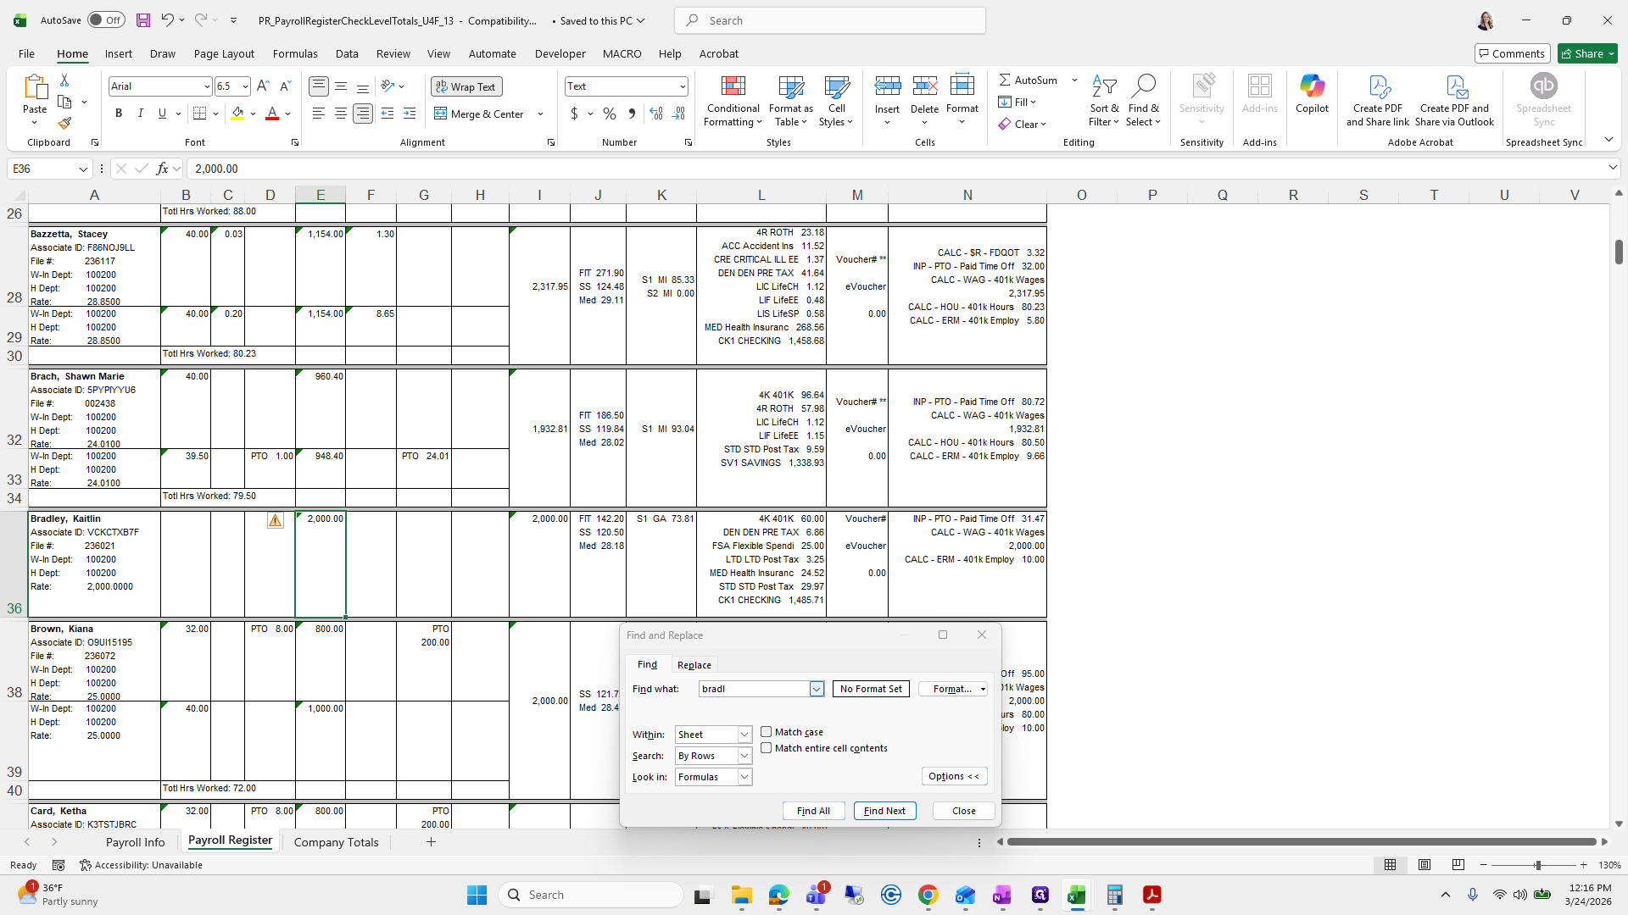Click the Borders icon in Font group
The image size is (1628, 915).
tap(199, 114)
